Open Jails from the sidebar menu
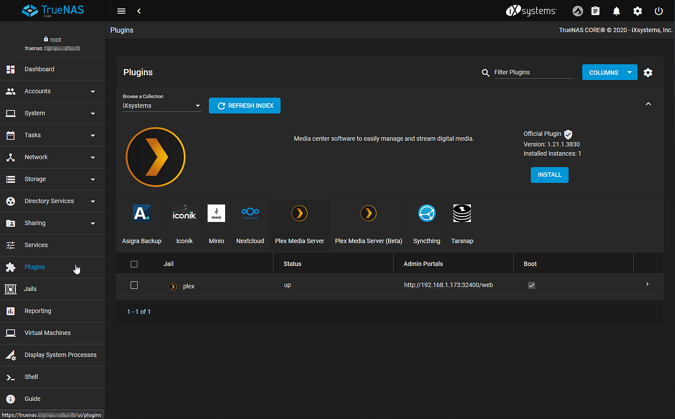Screen dimensions: 675x419 pyautogui.click(x=30, y=289)
